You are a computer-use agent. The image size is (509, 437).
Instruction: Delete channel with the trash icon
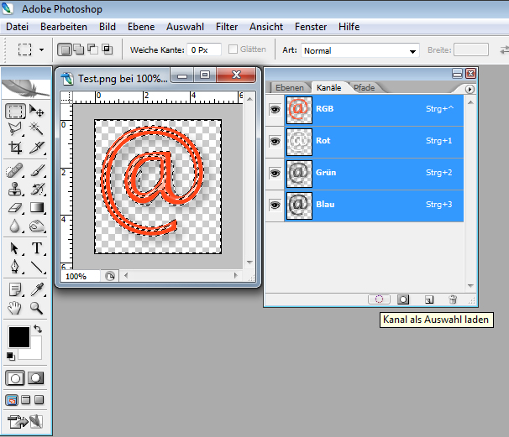tap(453, 299)
